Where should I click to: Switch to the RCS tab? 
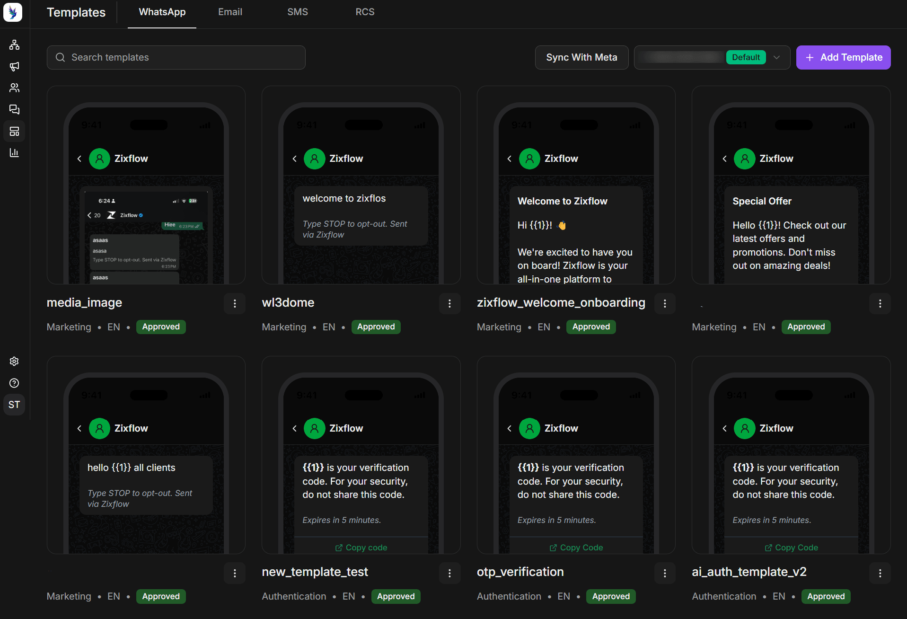(x=365, y=12)
